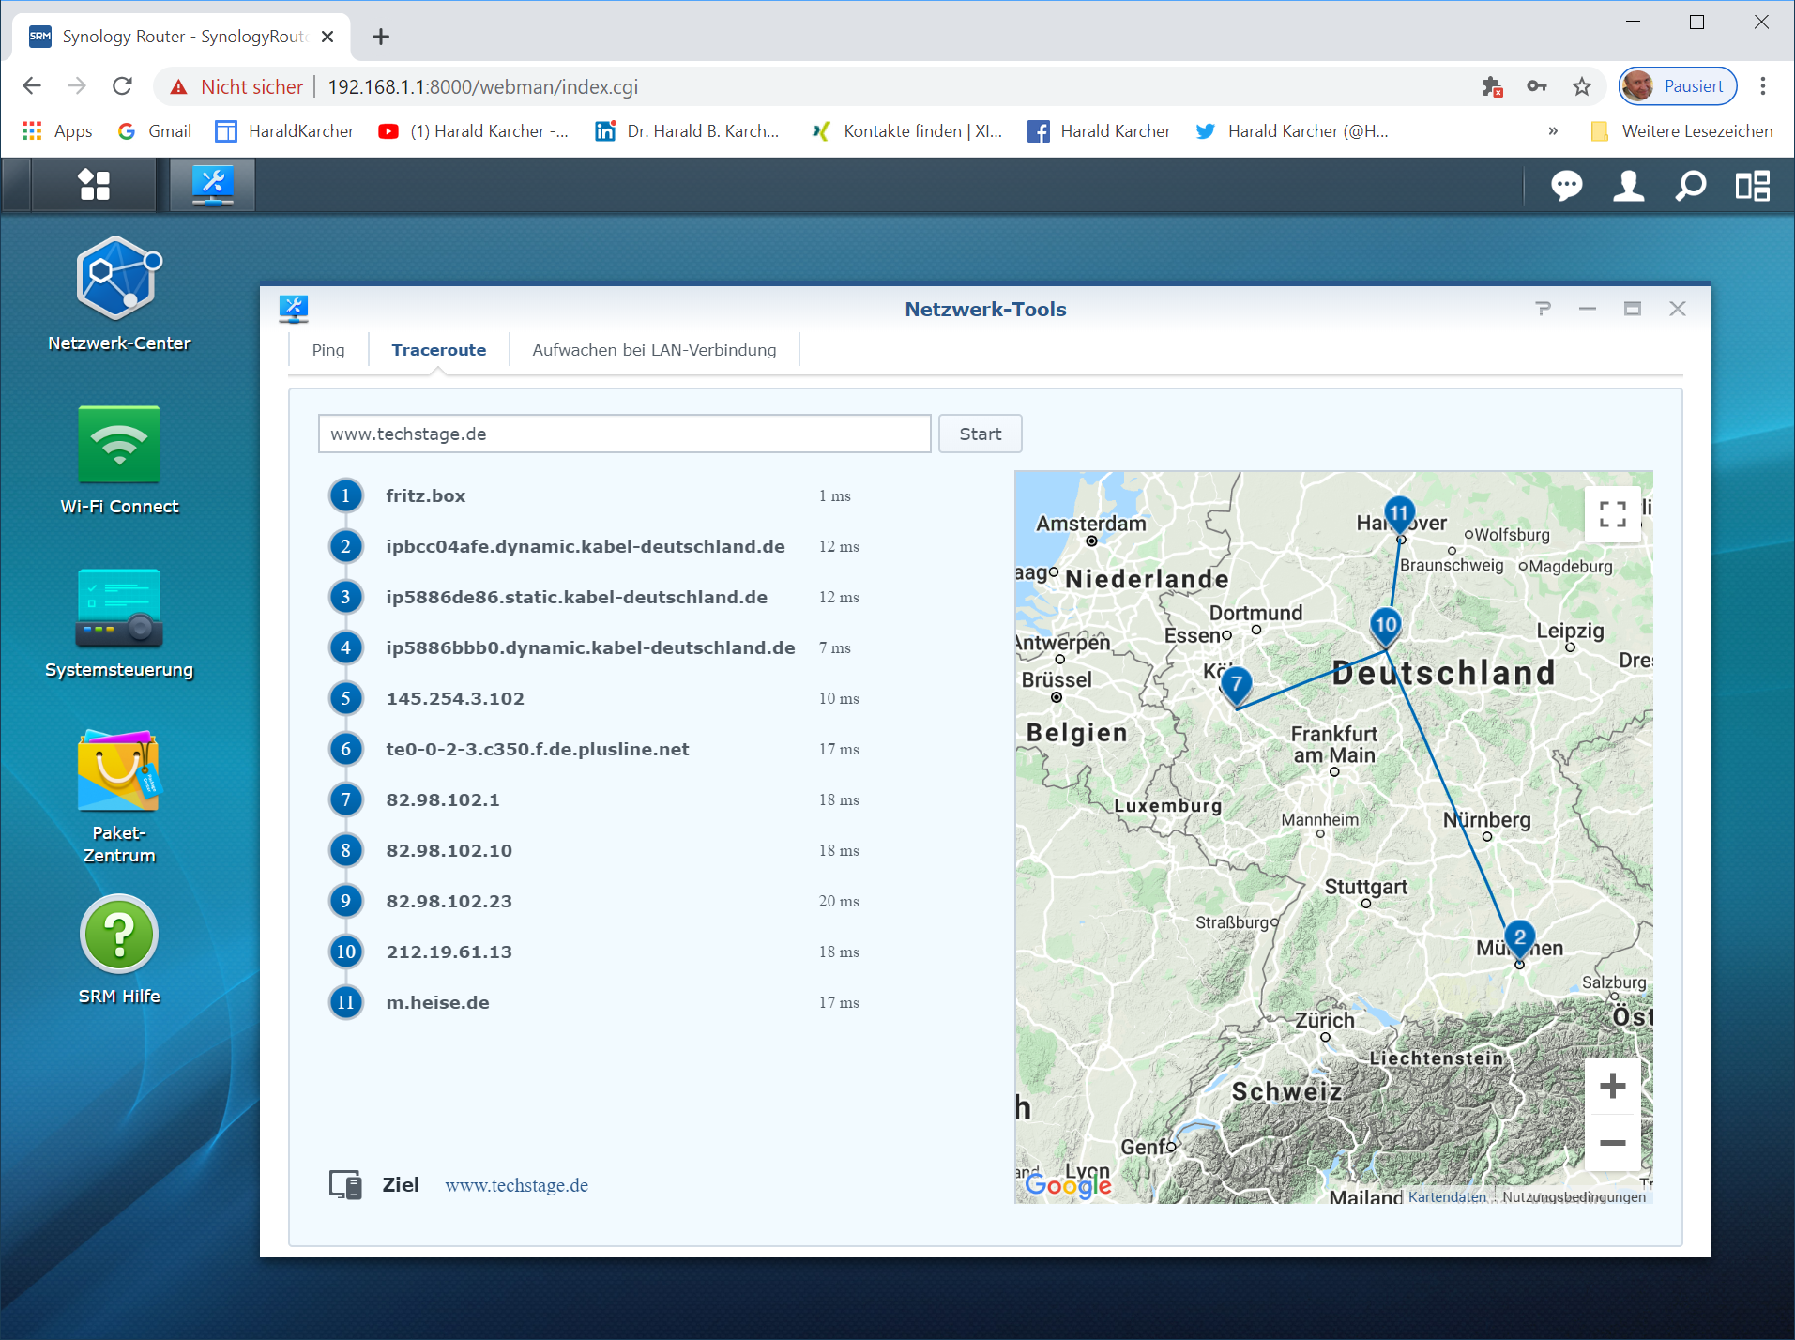Zoom in on the map with plus
This screenshot has width=1795, height=1340.
coord(1612,1086)
